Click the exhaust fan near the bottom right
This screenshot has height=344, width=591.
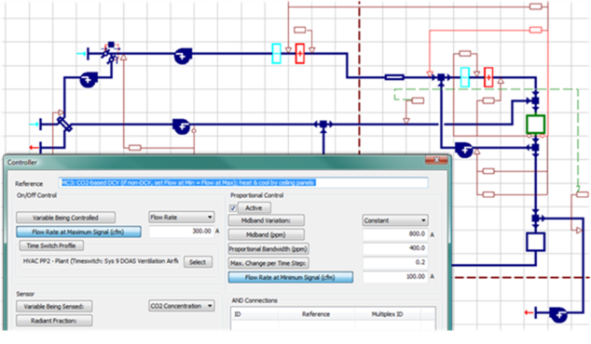pyautogui.click(x=557, y=314)
